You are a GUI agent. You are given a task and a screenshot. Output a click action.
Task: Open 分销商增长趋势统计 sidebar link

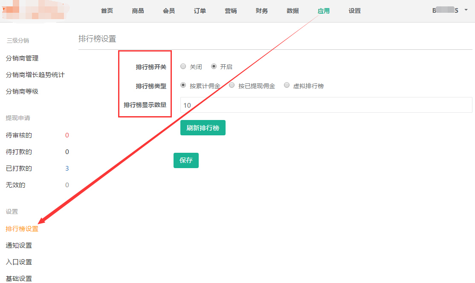click(x=35, y=75)
